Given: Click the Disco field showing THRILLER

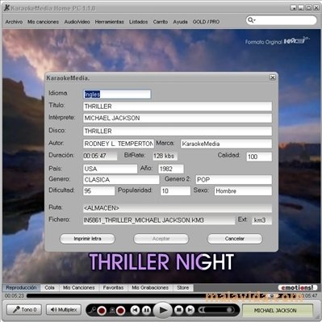Looking at the screenshot, I should pos(178,131).
